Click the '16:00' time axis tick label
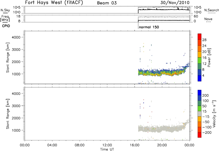Image resolution: width=219 pixels, height=151 pixels. (x=134, y=145)
